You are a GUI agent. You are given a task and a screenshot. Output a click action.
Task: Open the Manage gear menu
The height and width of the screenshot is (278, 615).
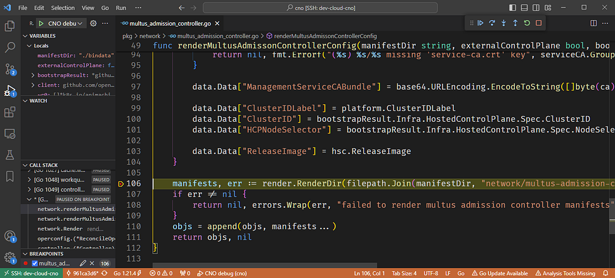[10, 258]
